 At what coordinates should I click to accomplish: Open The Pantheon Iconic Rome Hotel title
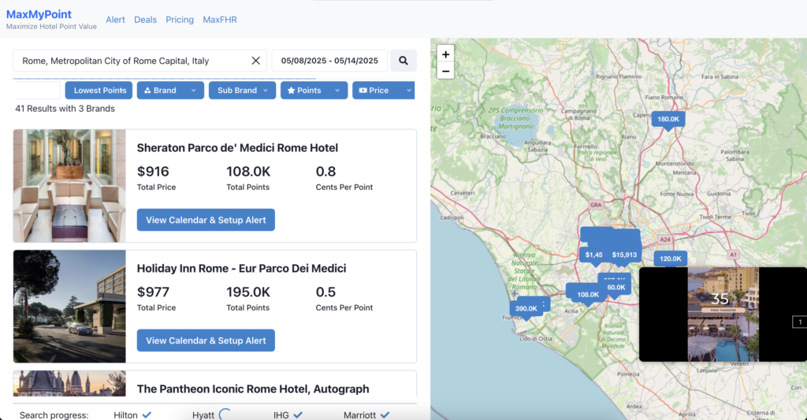click(x=253, y=388)
